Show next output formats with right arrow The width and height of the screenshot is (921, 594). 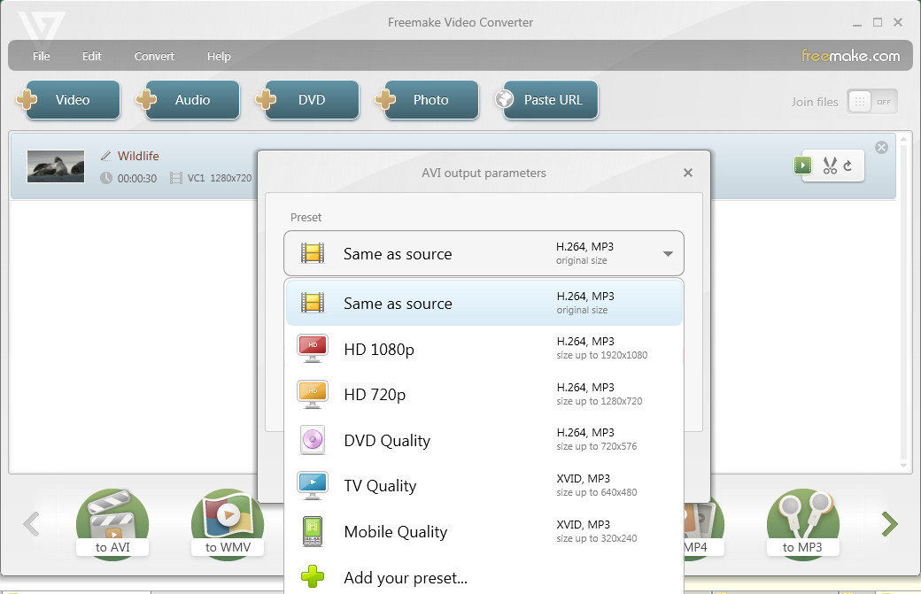[890, 523]
